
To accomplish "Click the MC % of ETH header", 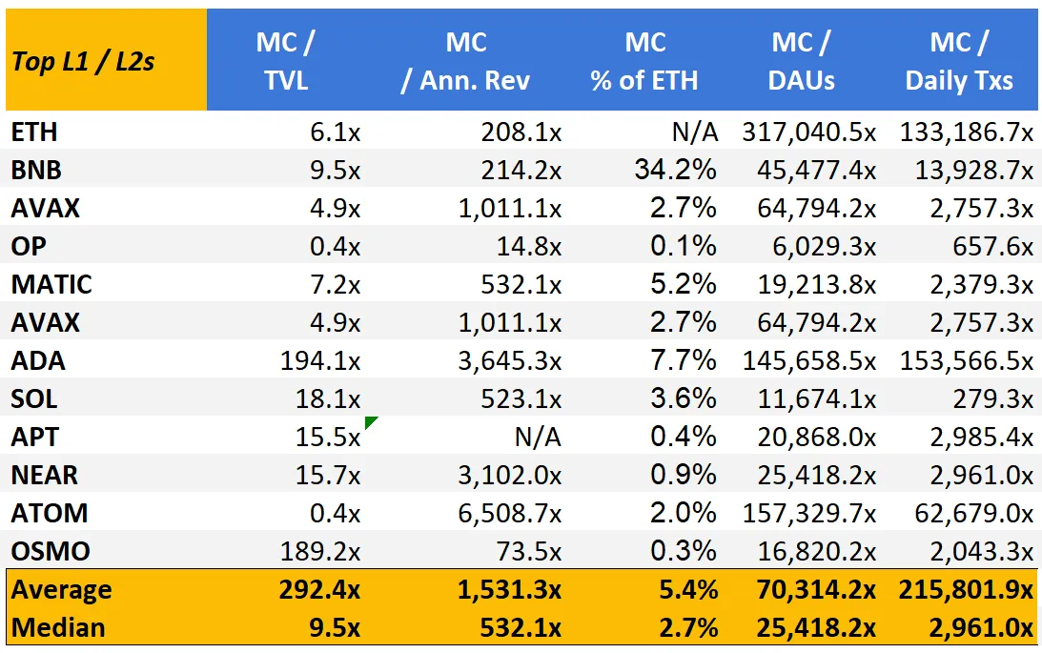I will 644,60.
